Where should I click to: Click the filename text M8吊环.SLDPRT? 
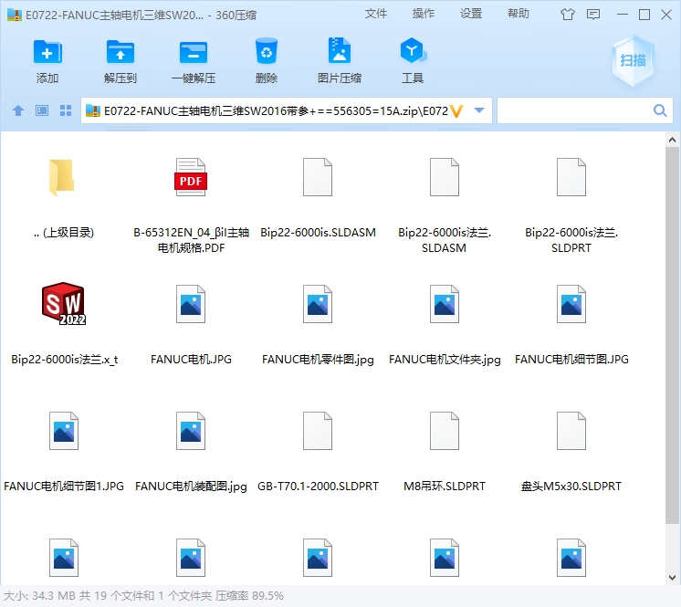coord(445,487)
